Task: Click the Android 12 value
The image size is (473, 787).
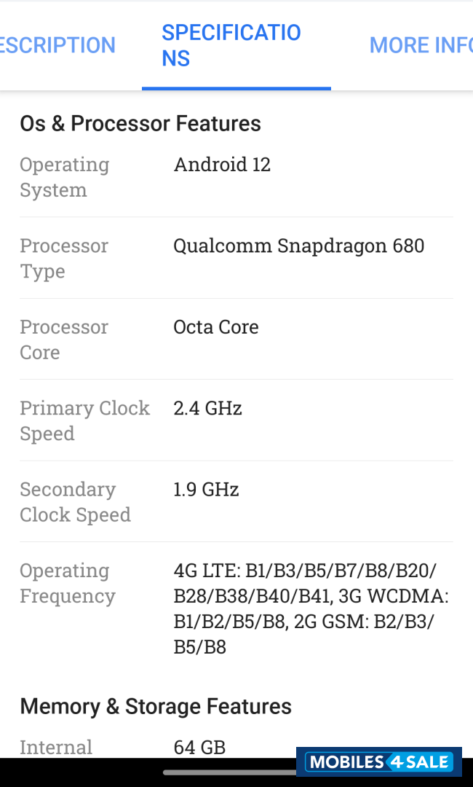Action: pyautogui.click(x=222, y=164)
